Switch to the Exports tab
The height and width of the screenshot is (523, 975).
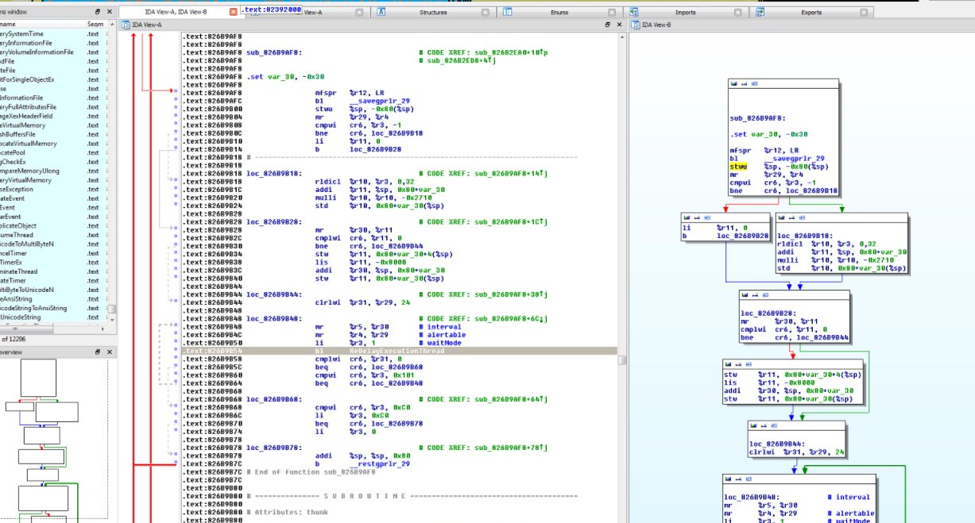pos(811,12)
